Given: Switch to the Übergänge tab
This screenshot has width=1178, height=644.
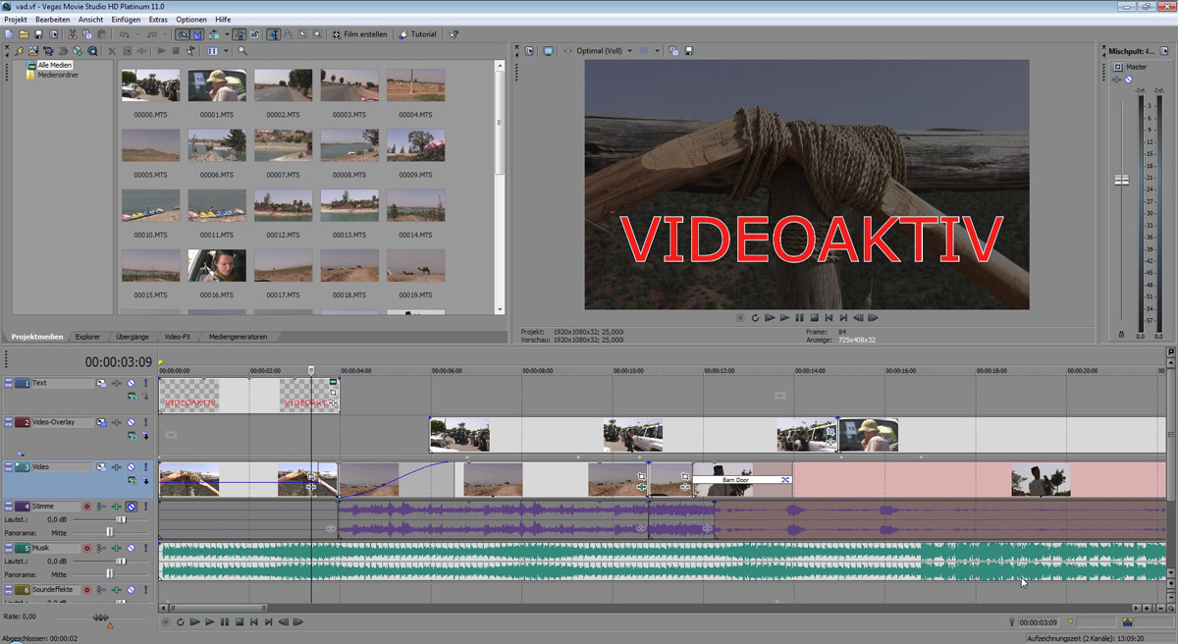Looking at the screenshot, I should 133,337.
